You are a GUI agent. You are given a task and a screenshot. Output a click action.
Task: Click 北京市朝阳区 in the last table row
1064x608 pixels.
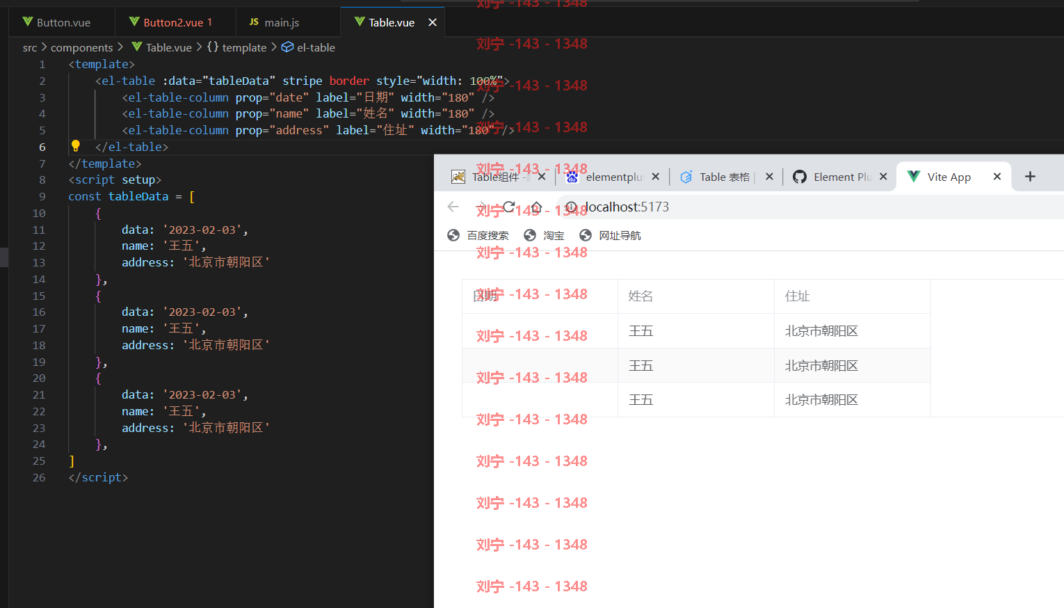[x=821, y=400]
